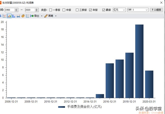The width and height of the screenshot is (165, 114).
Task: Check the 中报 checkbox
Action: (64, 10)
